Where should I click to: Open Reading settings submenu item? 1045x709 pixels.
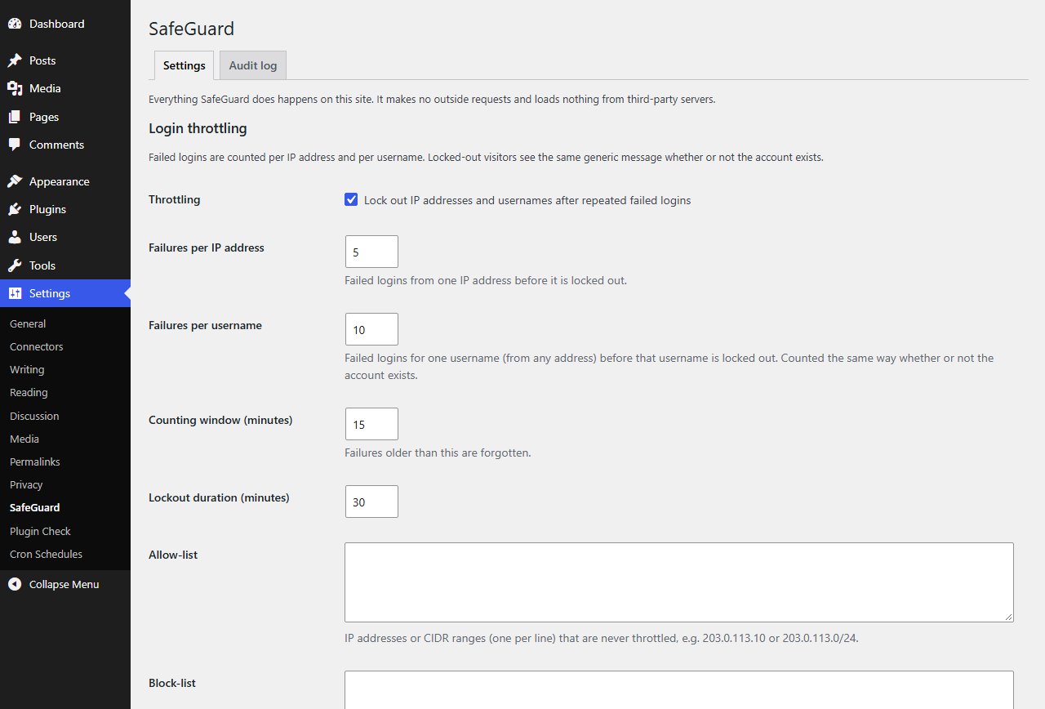pyautogui.click(x=29, y=392)
